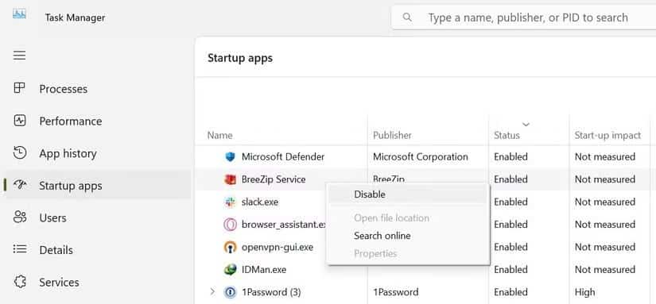Click the High start-up impact cell

(585, 292)
